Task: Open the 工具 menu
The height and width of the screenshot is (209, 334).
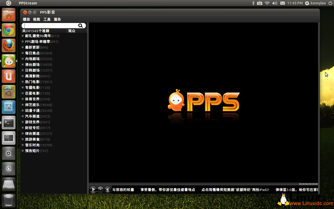Action: (47, 19)
